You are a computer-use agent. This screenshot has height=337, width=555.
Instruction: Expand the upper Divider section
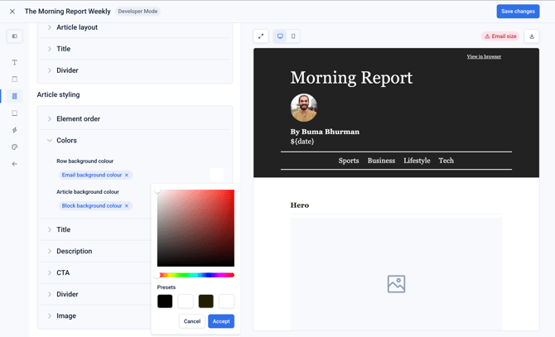click(x=134, y=70)
